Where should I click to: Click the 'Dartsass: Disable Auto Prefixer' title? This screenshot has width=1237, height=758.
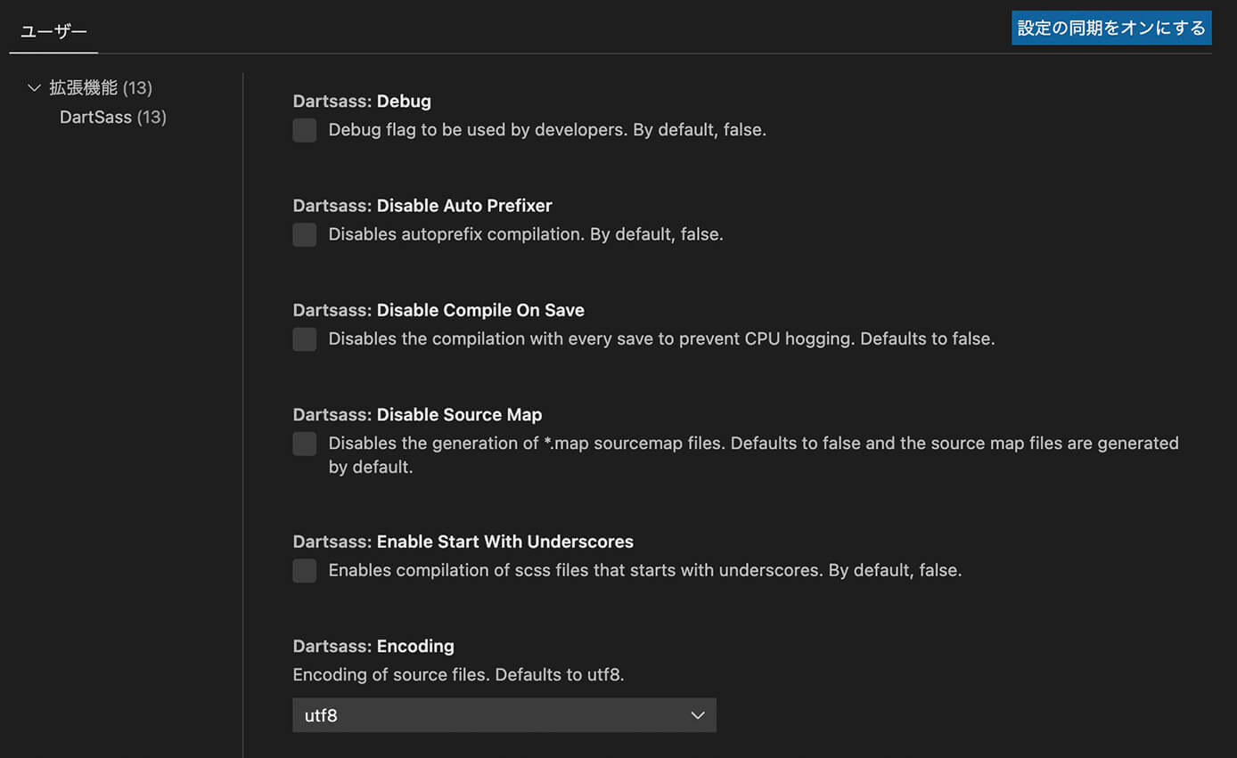(x=422, y=205)
